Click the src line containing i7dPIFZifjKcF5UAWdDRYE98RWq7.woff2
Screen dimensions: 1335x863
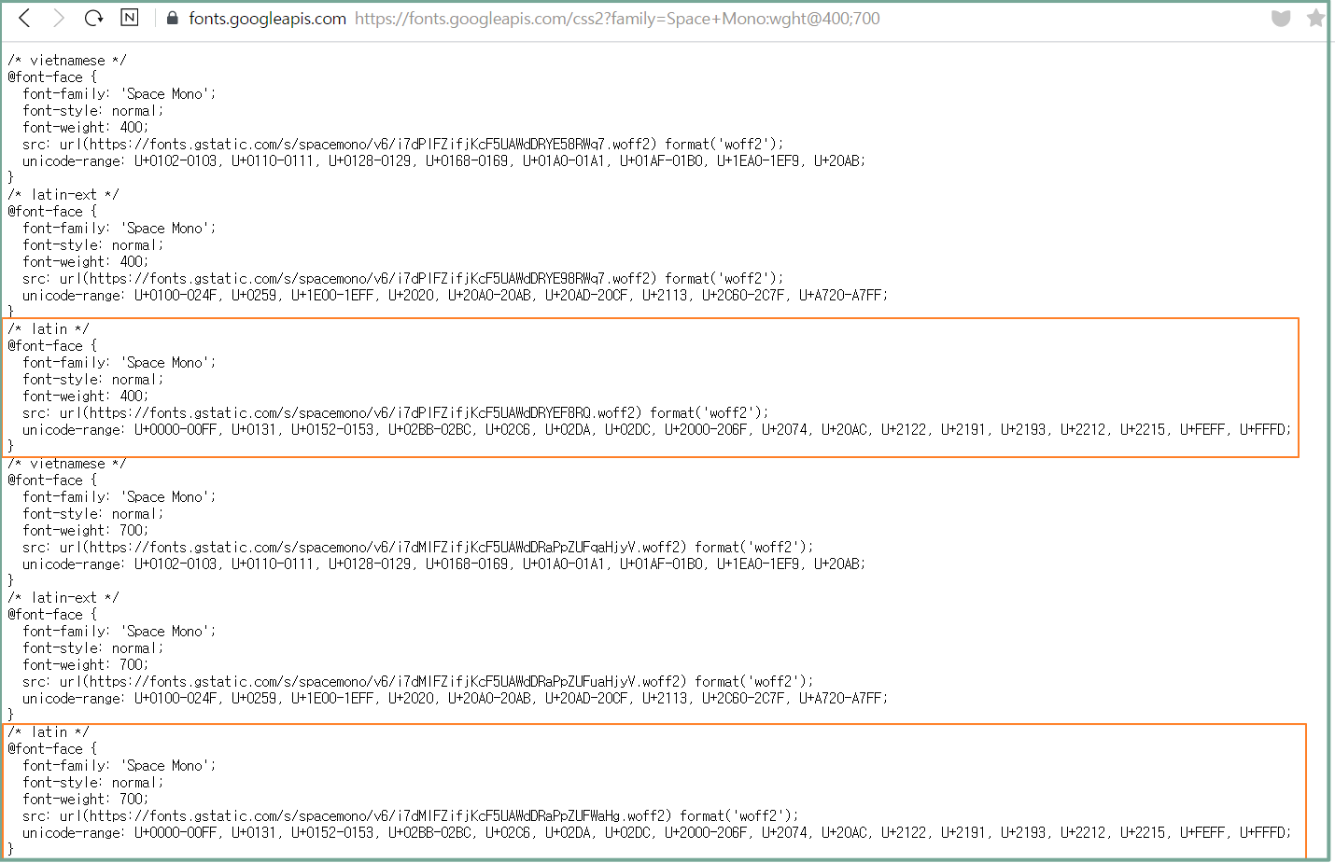pos(403,279)
